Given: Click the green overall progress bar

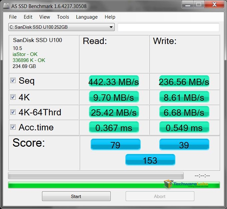Looking at the screenshot, I should click(x=114, y=185).
